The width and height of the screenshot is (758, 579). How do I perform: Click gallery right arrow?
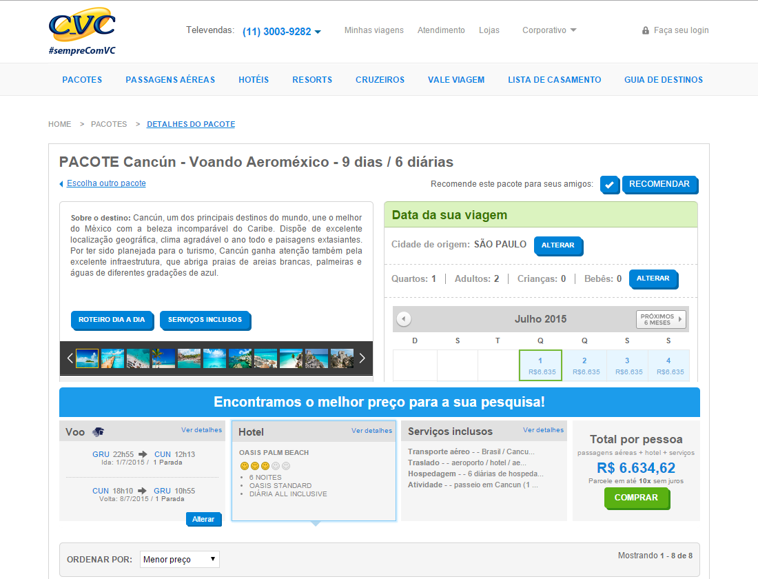362,358
